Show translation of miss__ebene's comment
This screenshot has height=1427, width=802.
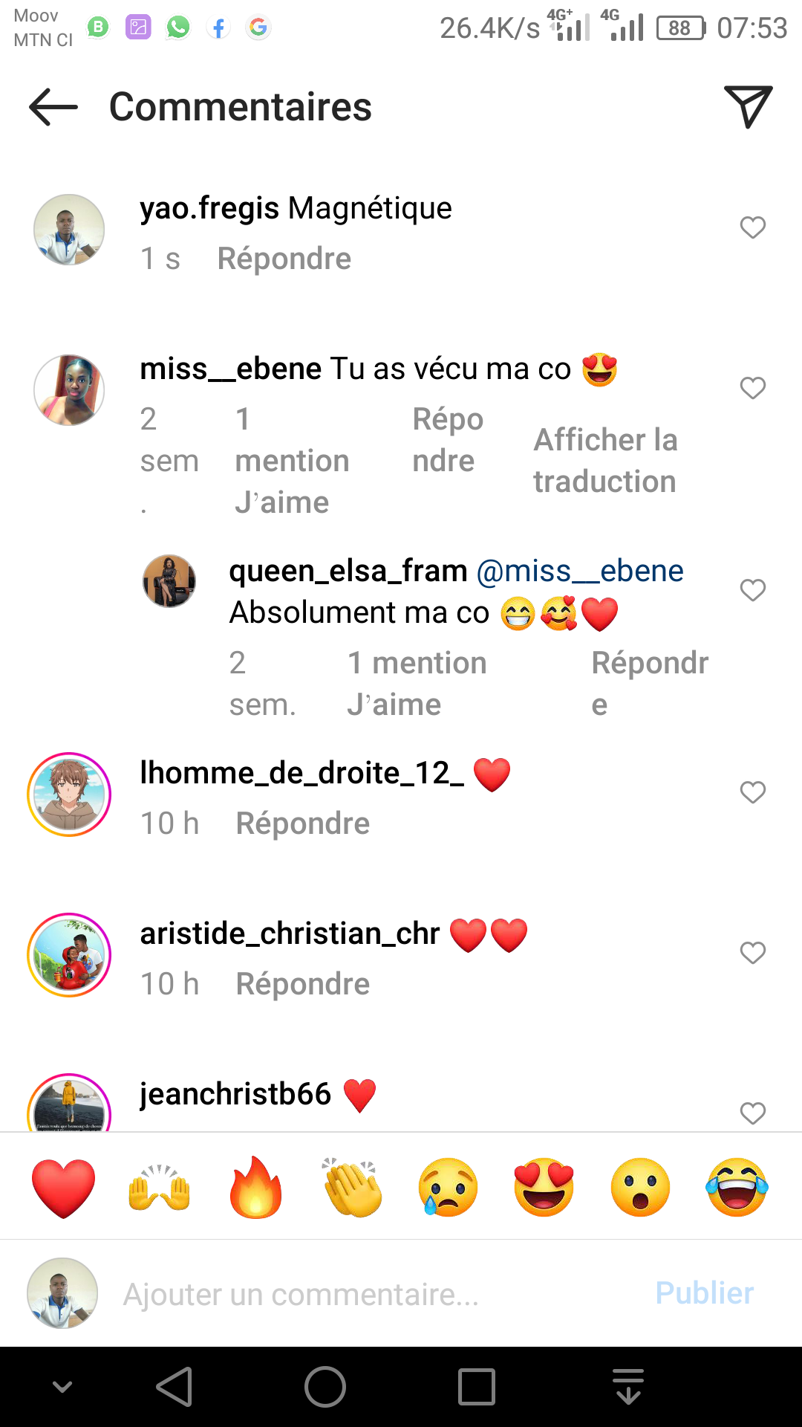(x=605, y=461)
